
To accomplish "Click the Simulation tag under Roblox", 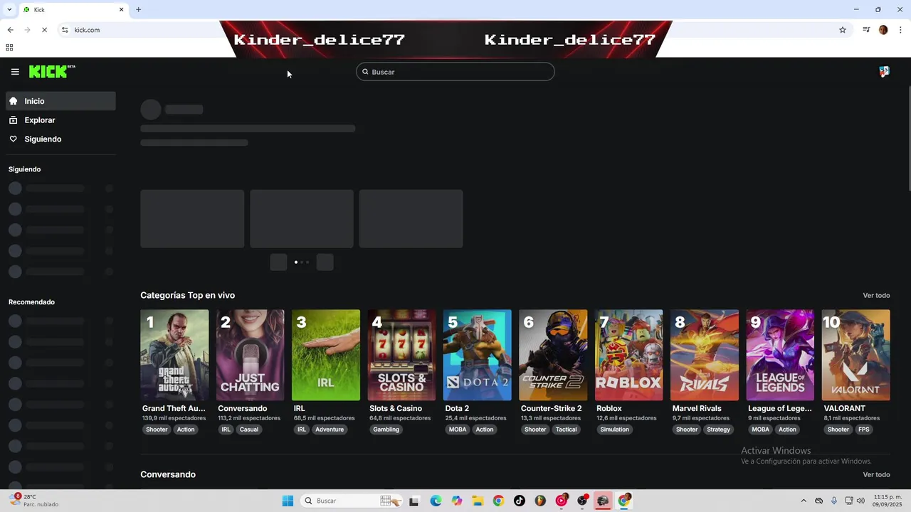I will [614, 430].
